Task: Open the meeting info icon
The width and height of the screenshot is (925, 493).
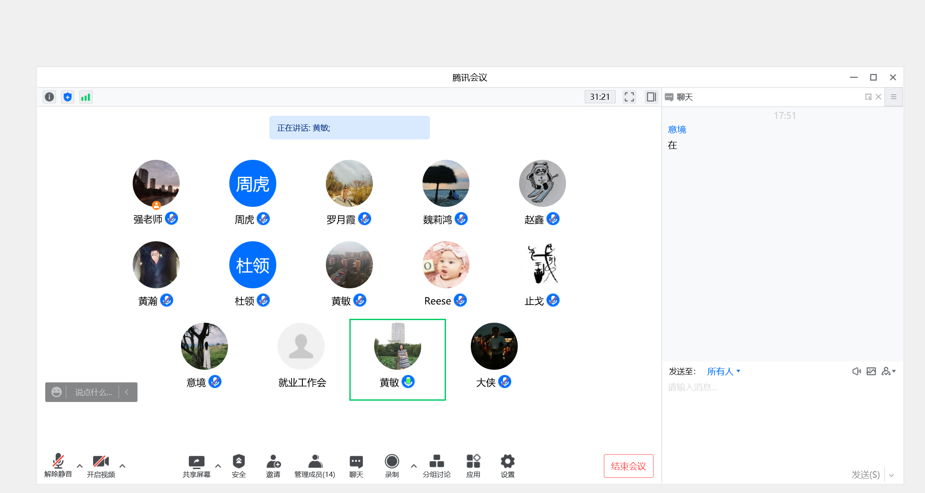Action: pos(50,97)
